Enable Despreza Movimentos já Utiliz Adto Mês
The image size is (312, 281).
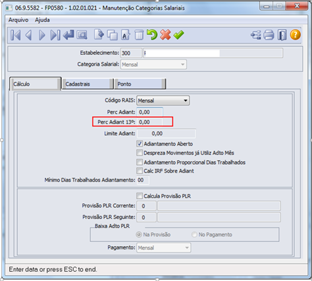[140, 153]
